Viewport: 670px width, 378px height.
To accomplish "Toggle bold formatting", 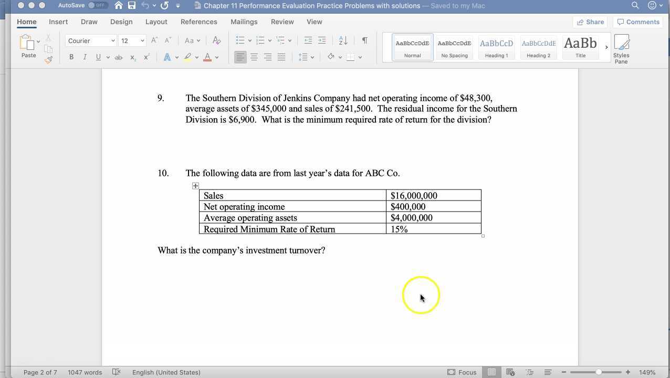I will point(71,57).
